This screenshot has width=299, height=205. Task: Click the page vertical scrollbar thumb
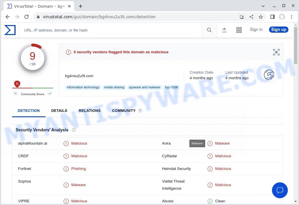[295, 45]
